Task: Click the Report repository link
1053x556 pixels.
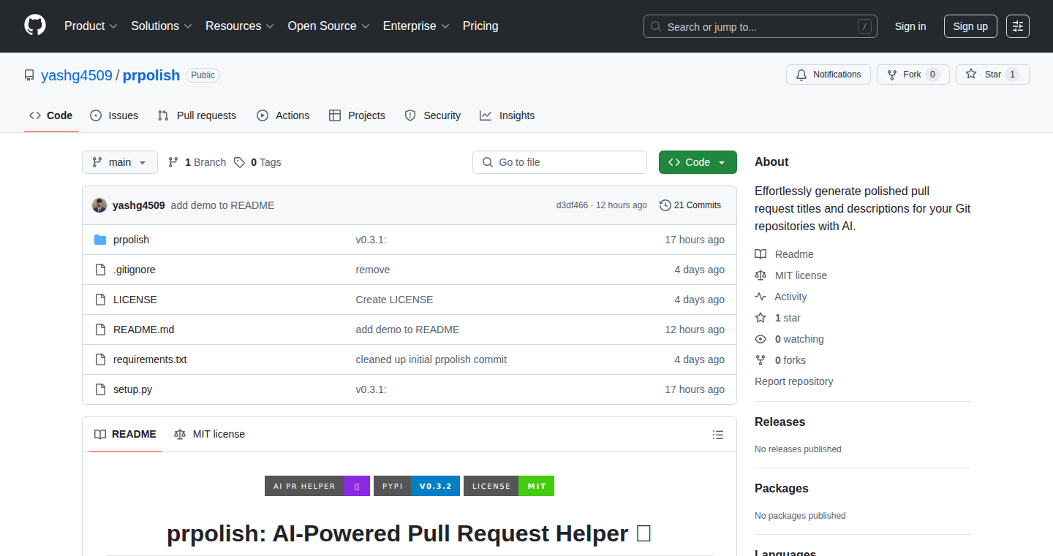Action: click(794, 381)
